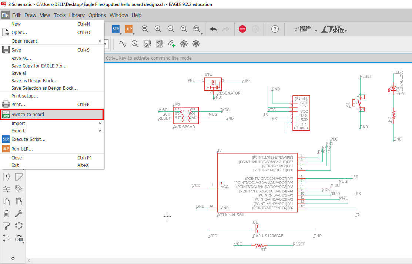Select the Copy tool in side palette
Screen dimensions: 412x264
tap(7, 201)
